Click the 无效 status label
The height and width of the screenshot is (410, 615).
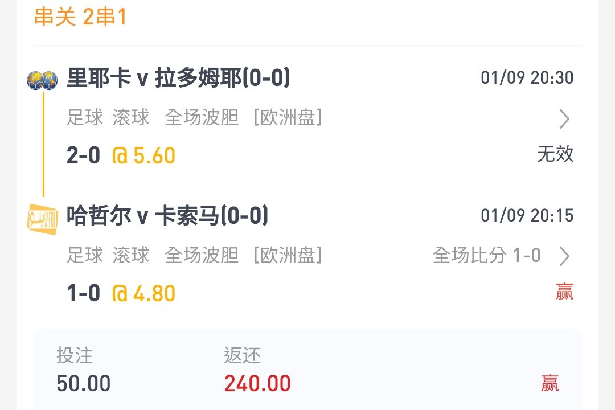555,154
